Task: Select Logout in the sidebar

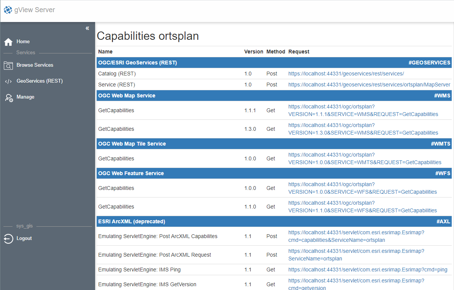Action: click(24, 238)
